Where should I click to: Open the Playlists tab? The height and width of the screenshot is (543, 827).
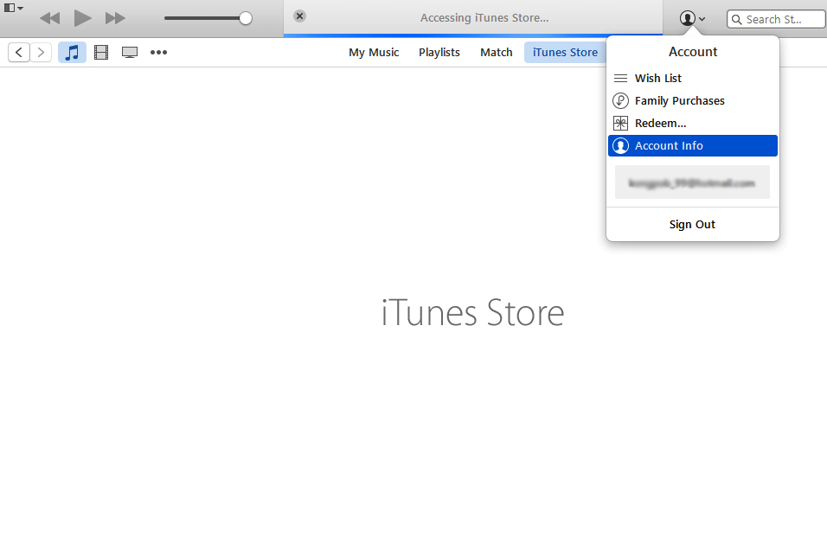point(439,52)
